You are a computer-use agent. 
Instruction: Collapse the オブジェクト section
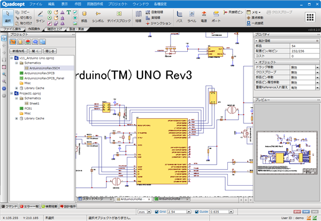point(256,62)
